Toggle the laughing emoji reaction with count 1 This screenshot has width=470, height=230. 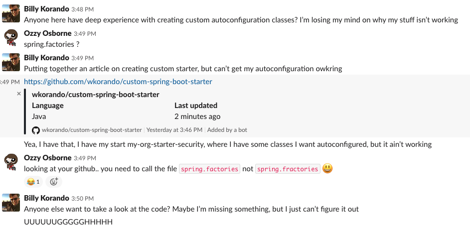[33, 182]
